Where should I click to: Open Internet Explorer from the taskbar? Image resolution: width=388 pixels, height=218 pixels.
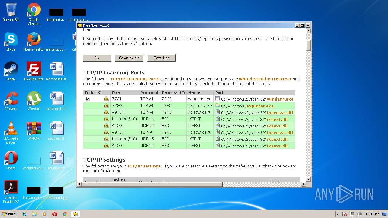[24, 214]
